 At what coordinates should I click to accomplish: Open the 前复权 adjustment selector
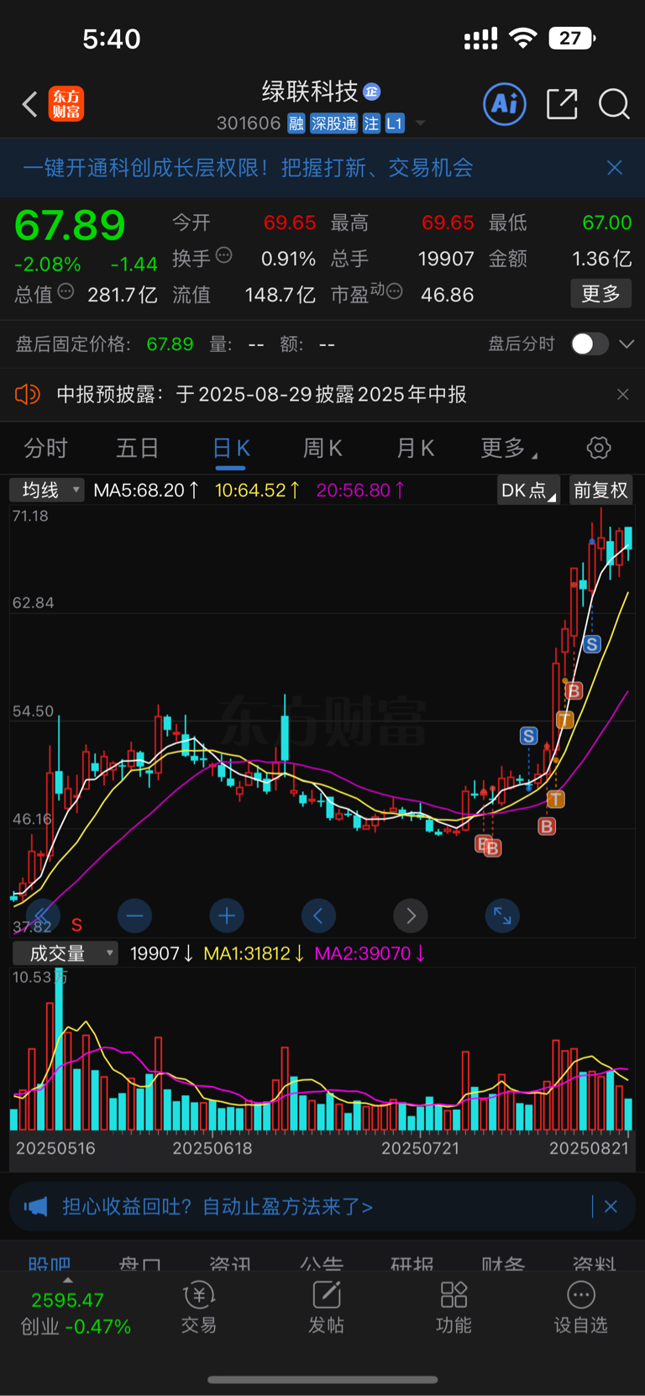coord(600,491)
